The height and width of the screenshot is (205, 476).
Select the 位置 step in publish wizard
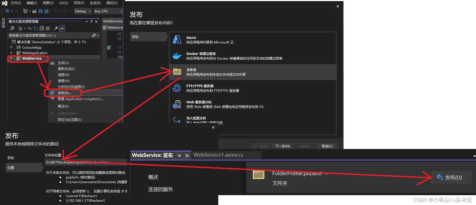24,168
